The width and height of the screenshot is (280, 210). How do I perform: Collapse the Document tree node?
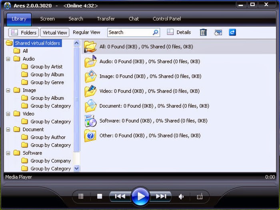coord(8,130)
